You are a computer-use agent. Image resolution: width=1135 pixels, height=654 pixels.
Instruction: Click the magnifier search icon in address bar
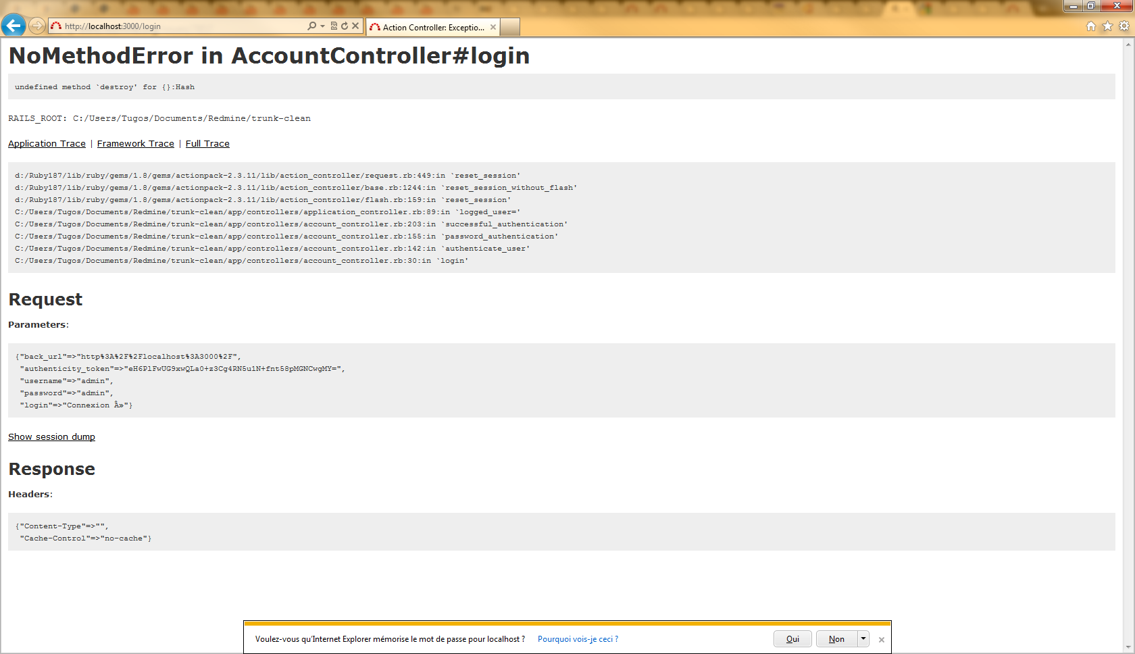[311, 26]
